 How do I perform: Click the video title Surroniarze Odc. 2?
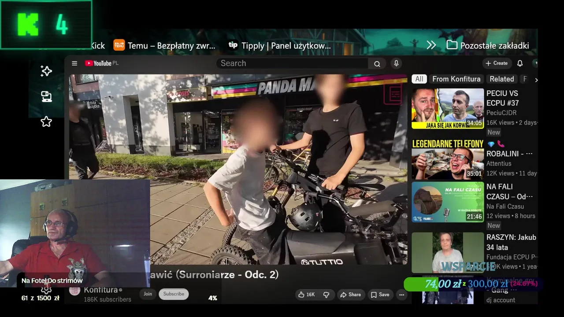(214, 274)
